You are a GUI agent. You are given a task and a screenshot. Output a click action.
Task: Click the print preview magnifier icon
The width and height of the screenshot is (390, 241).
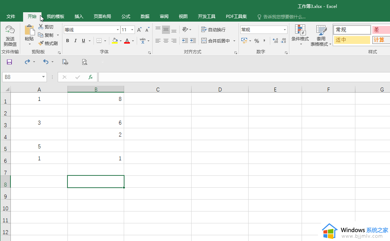[84, 62]
